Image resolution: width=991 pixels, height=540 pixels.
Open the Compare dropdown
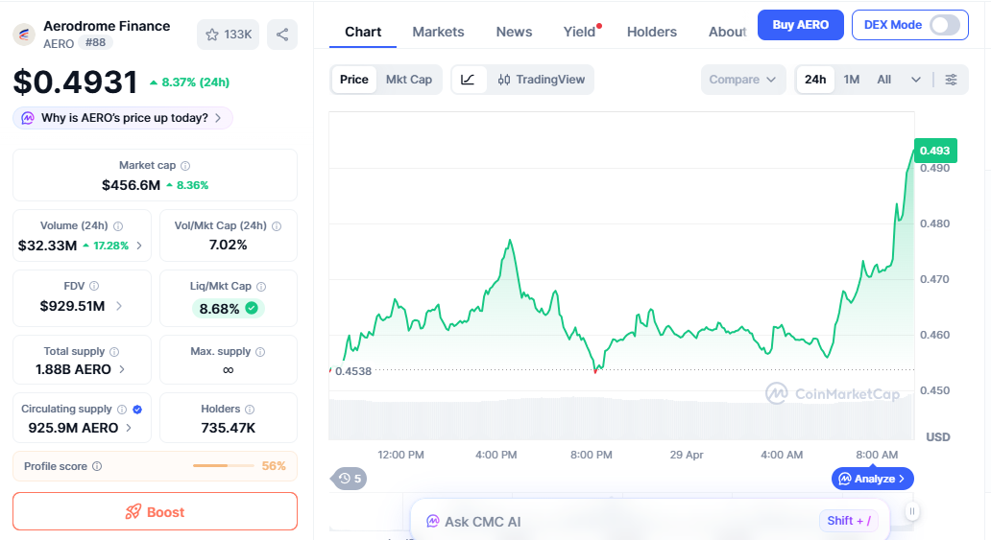742,80
